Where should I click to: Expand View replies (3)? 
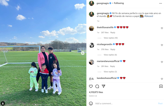tap(110, 72)
